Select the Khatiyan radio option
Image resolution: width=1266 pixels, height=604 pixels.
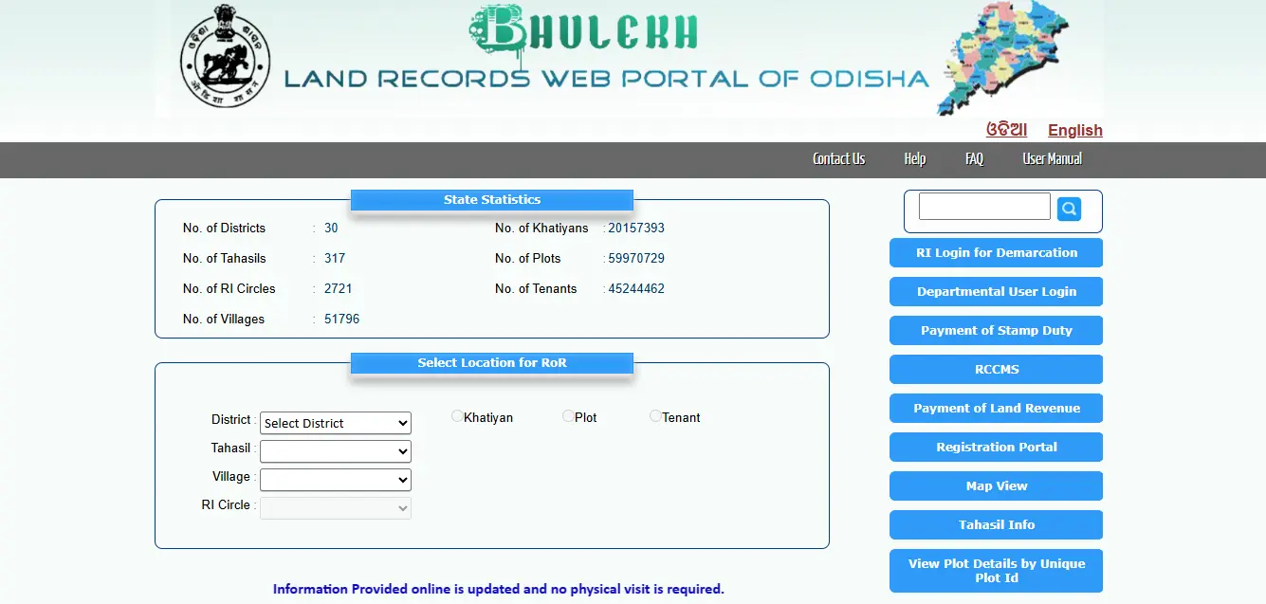point(457,416)
